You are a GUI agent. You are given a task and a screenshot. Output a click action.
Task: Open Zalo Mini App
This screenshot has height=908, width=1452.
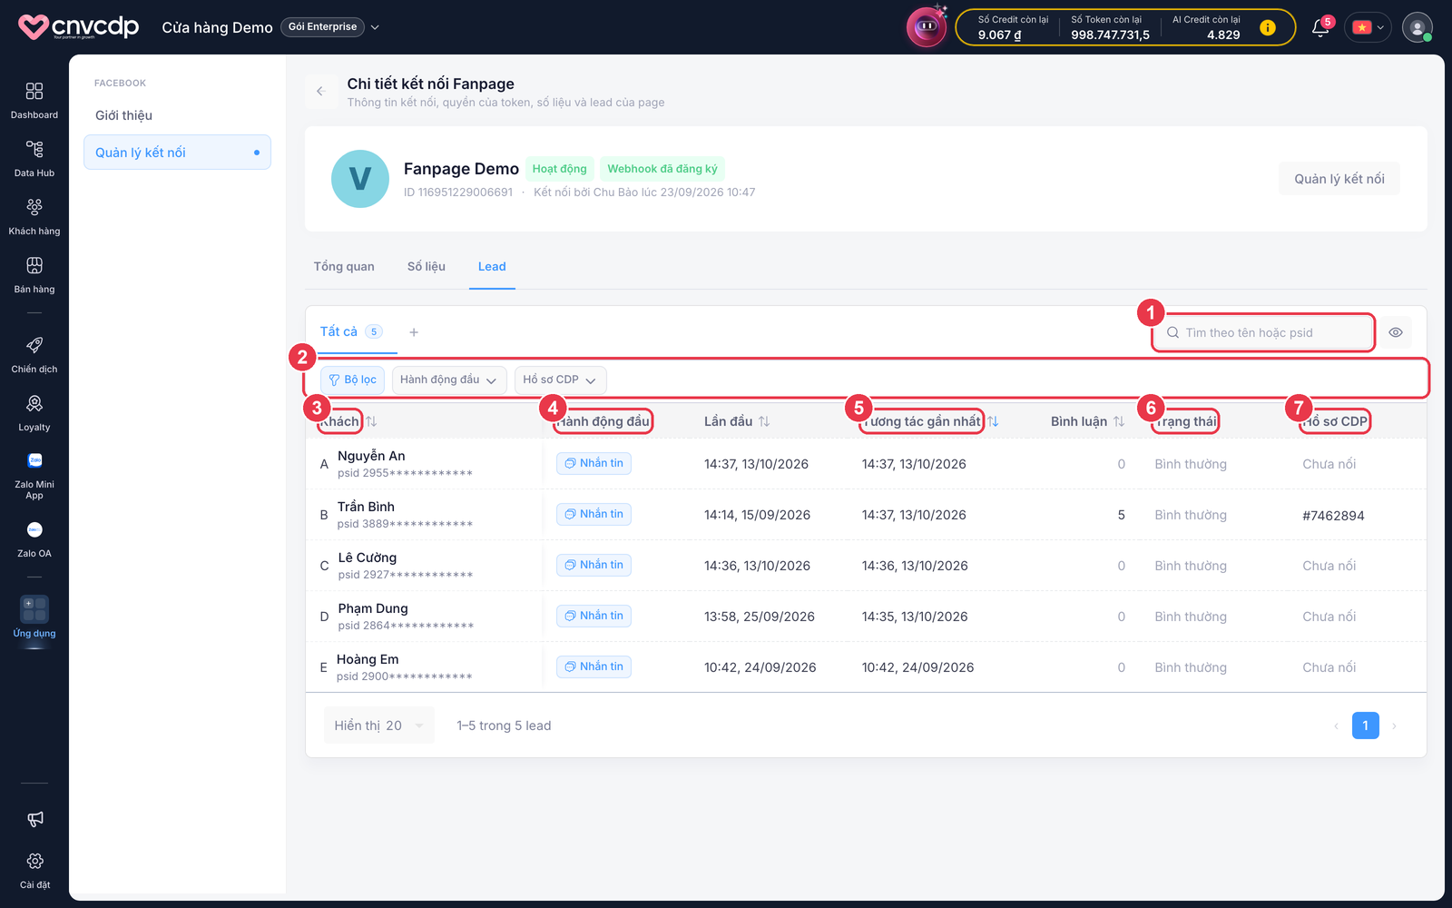coord(34,476)
